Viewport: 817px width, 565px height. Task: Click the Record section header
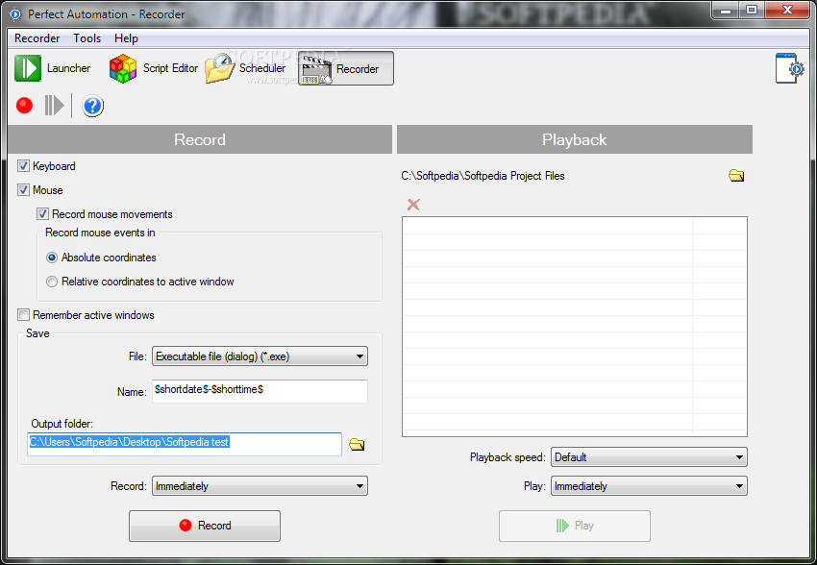(200, 139)
